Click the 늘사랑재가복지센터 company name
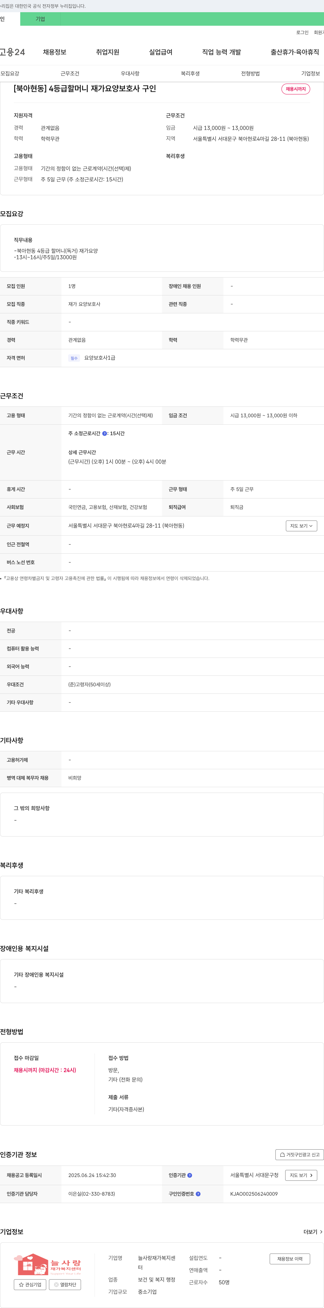Viewport: 324px width, 1308px height. [x=157, y=1262]
